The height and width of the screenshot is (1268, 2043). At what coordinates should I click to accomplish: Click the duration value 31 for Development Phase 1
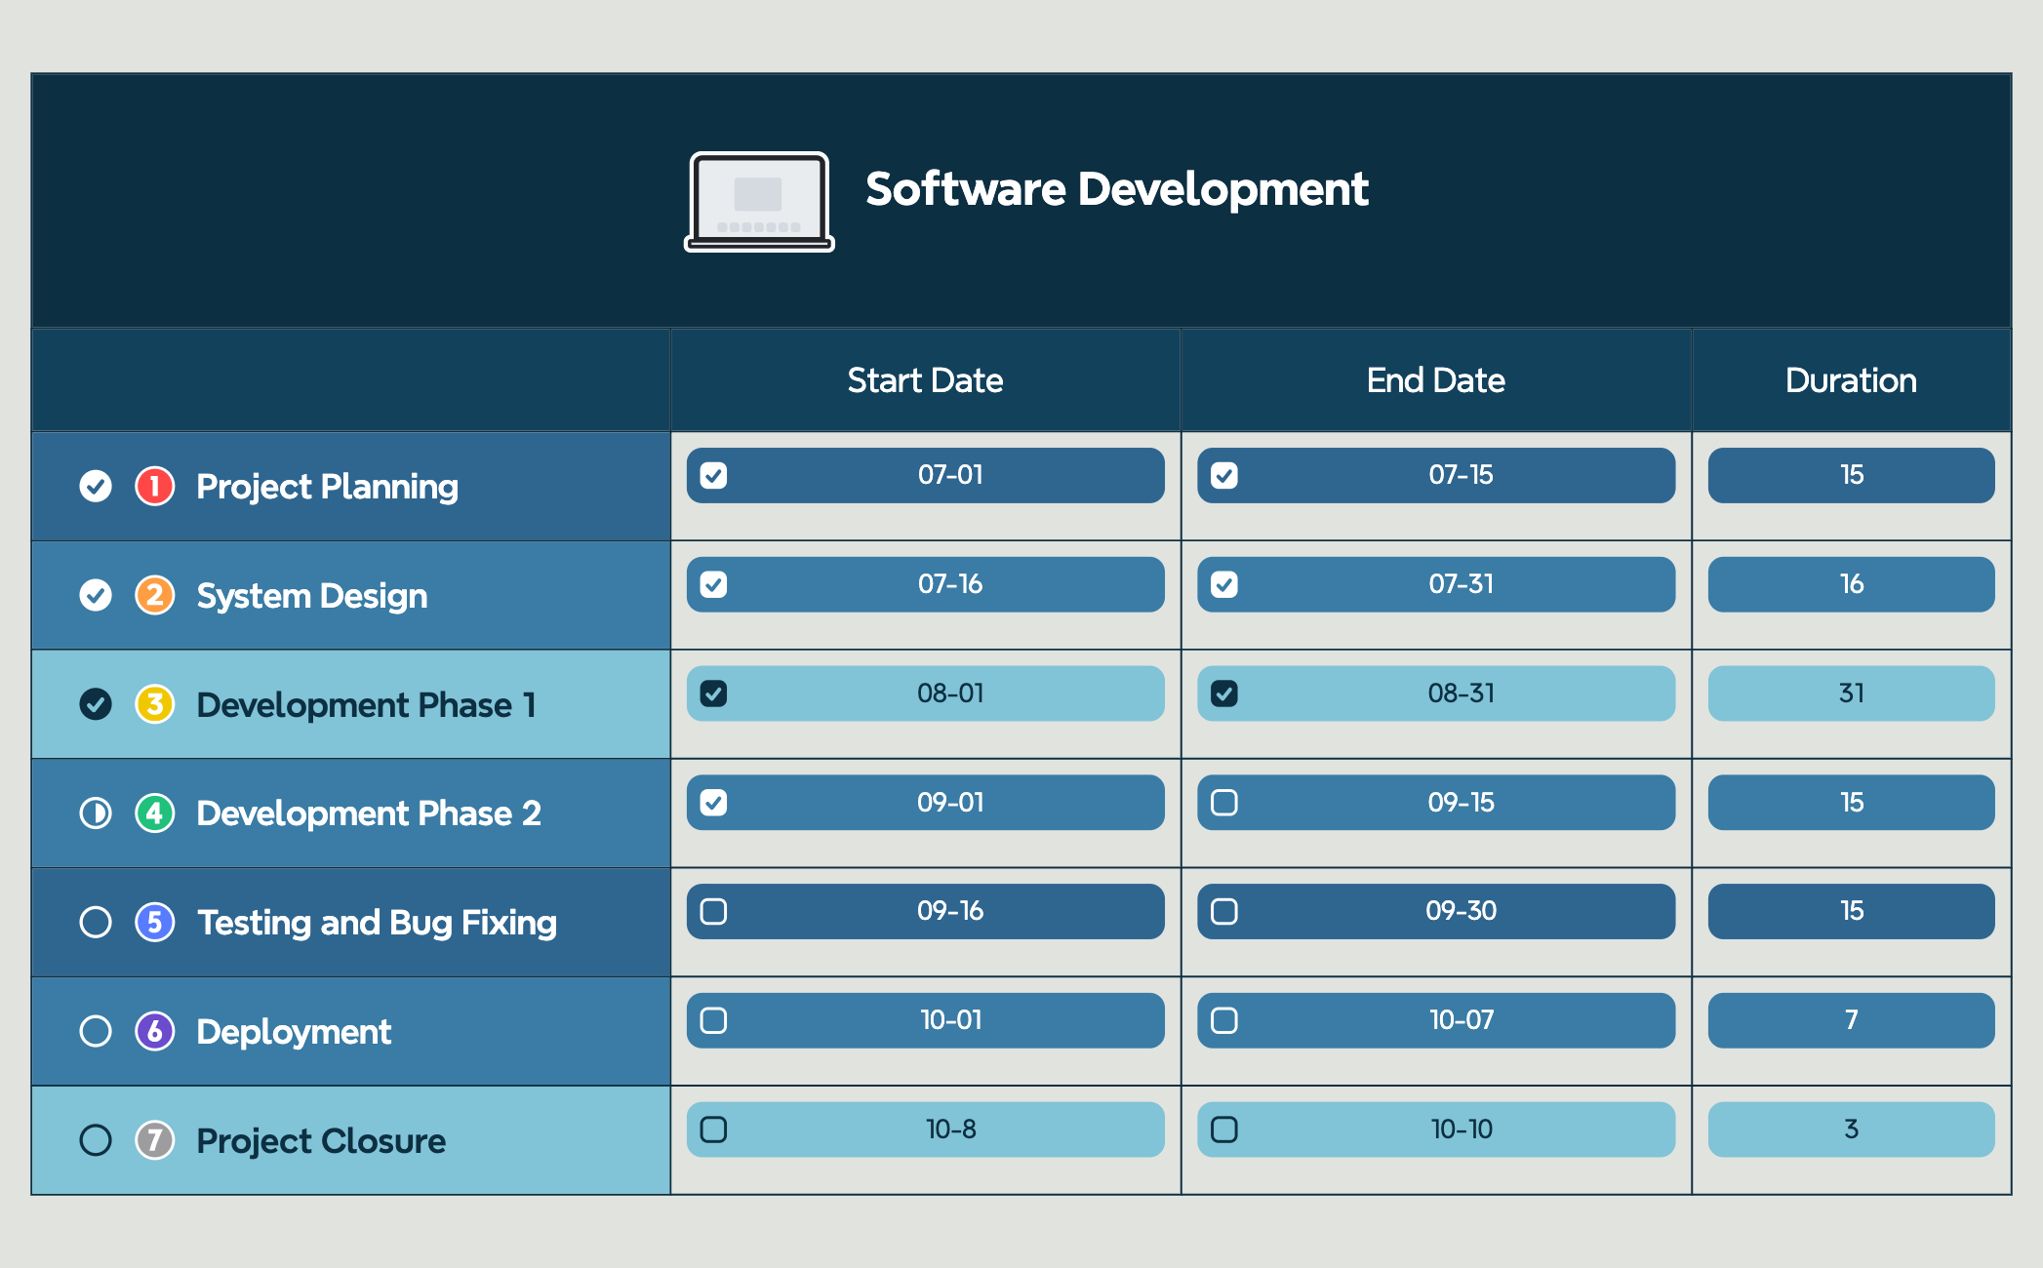pyautogui.click(x=1850, y=693)
